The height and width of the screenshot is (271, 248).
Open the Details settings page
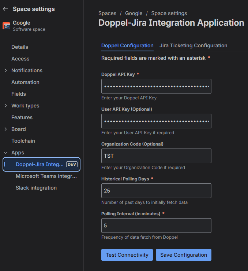point(20,47)
